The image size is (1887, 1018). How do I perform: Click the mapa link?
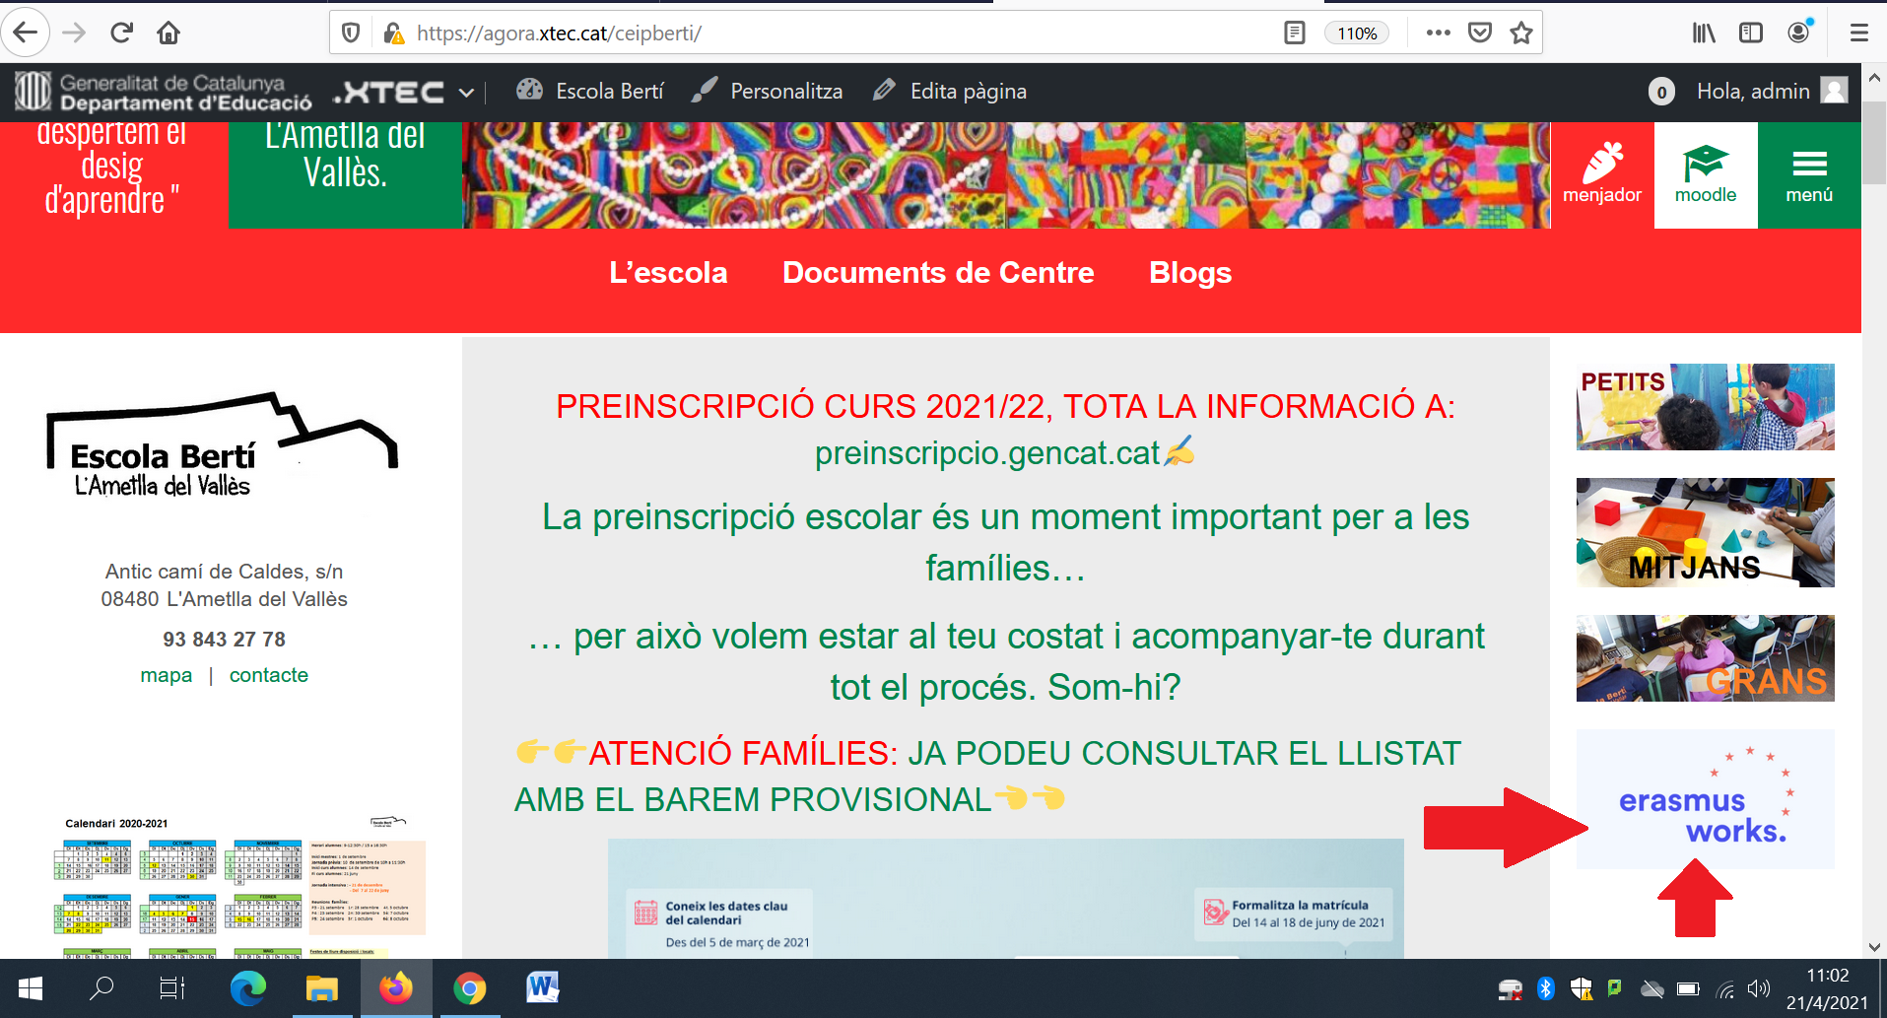point(166,675)
